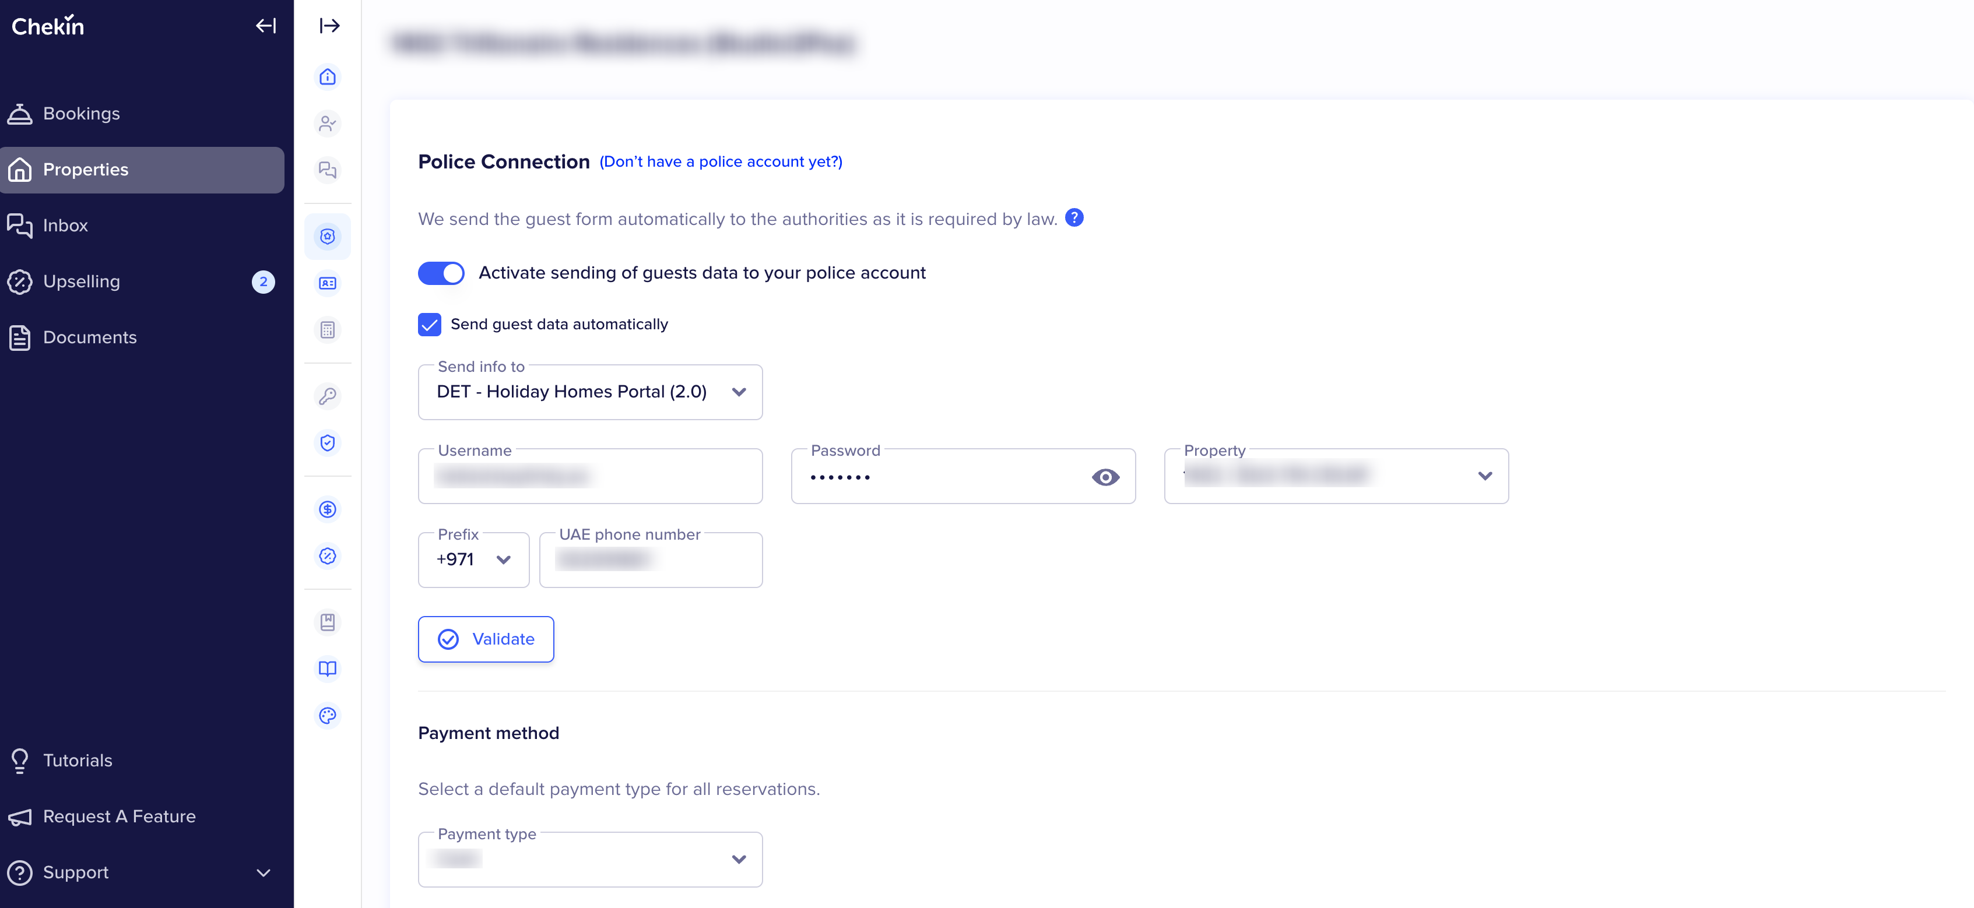Open the dollar sign payments section icon
Screen dimensions: 1974x908
pyautogui.click(x=327, y=509)
